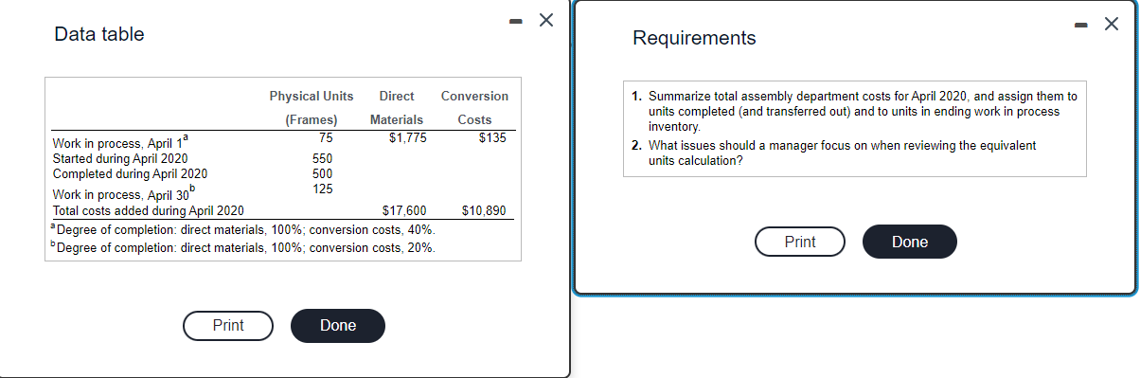Select the $17,600 materials added value
The width and height of the screenshot is (1140, 378).
(x=404, y=210)
